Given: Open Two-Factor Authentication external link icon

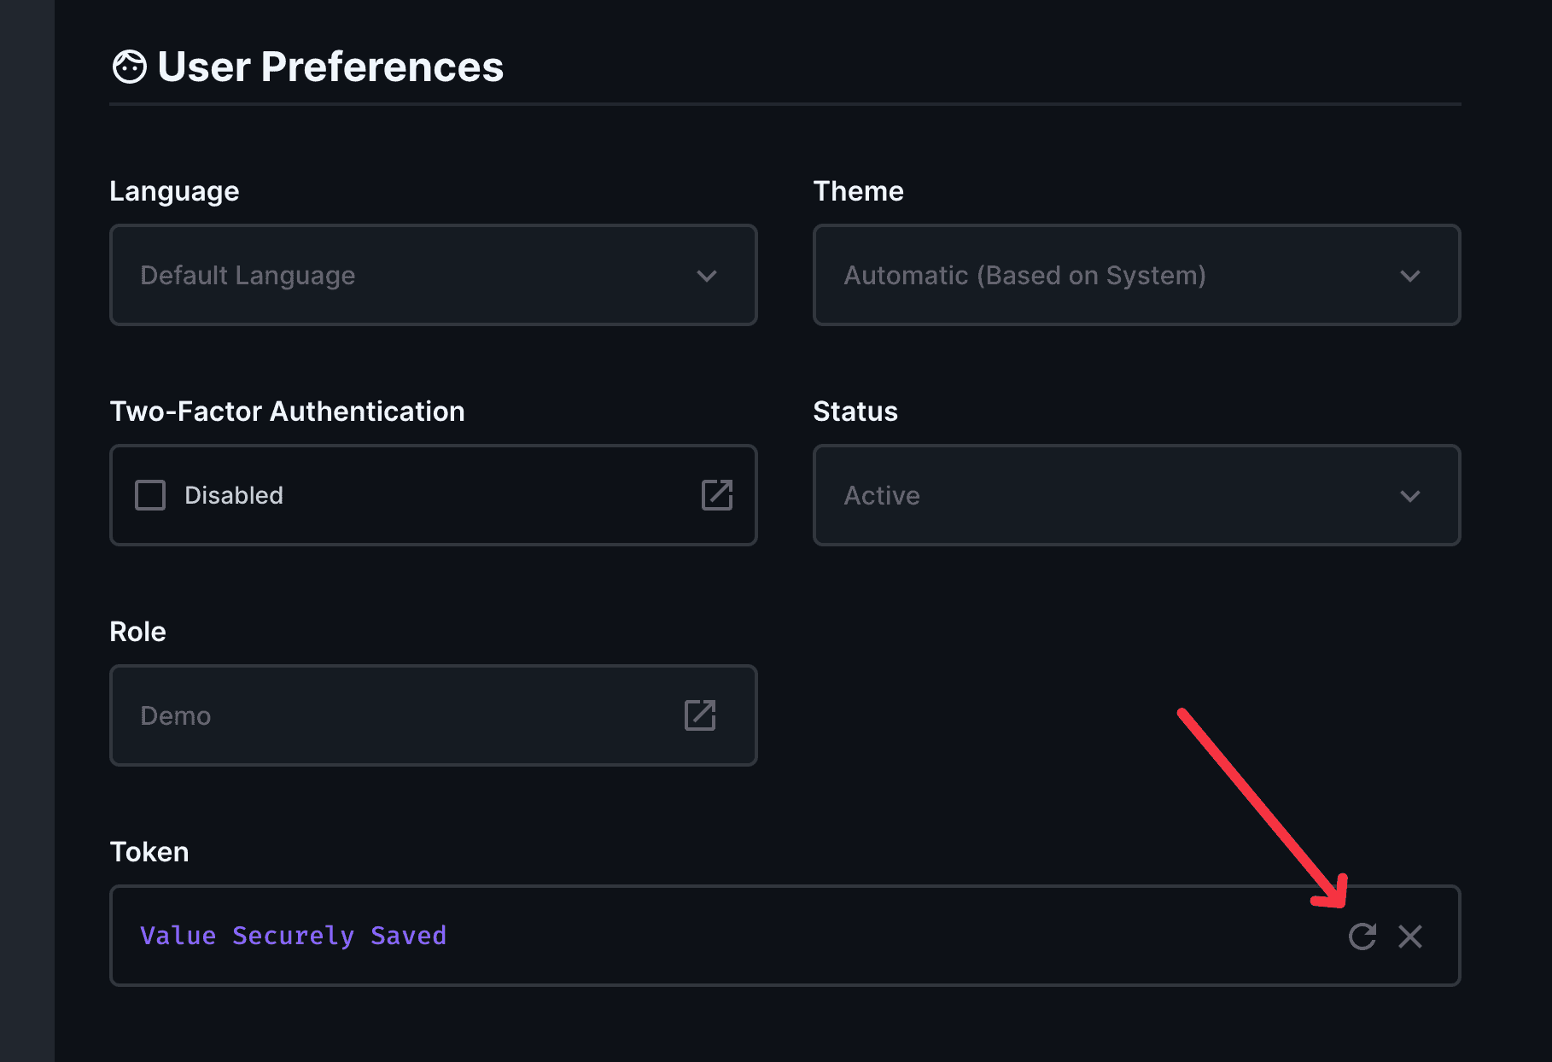Looking at the screenshot, I should (717, 495).
